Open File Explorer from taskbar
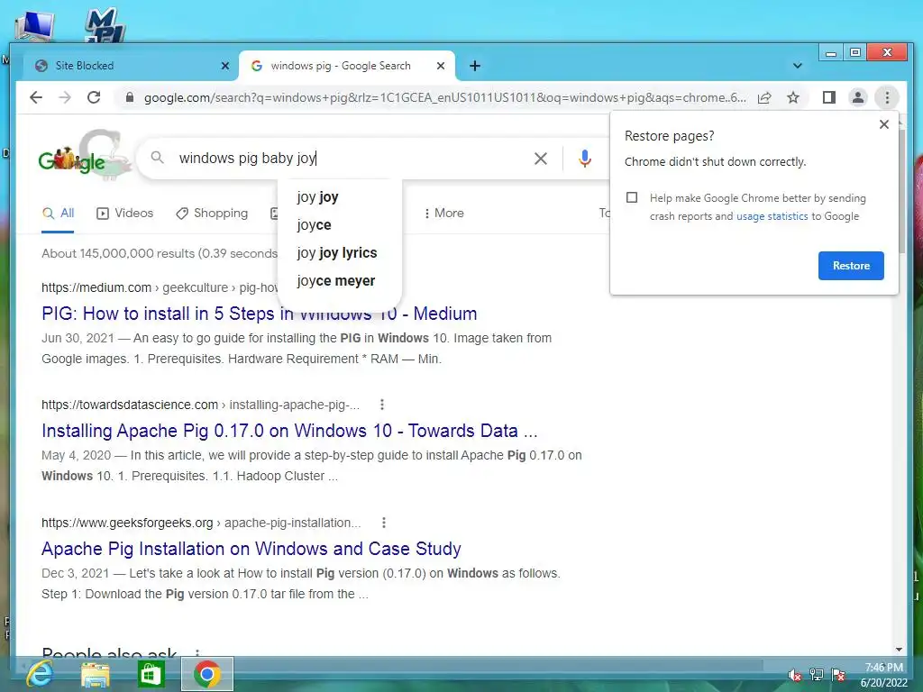 [x=95, y=674]
